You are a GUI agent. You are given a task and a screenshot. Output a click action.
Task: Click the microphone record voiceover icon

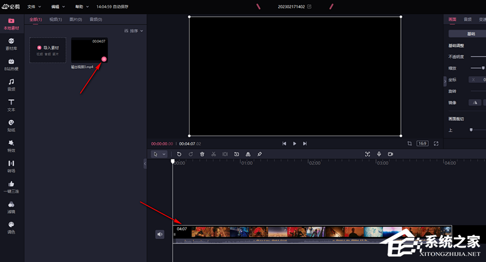coord(379,154)
